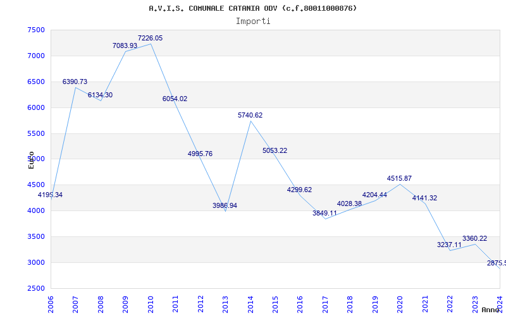
Task: Select the X-axis year 2007
Action: pyautogui.click(x=75, y=304)
